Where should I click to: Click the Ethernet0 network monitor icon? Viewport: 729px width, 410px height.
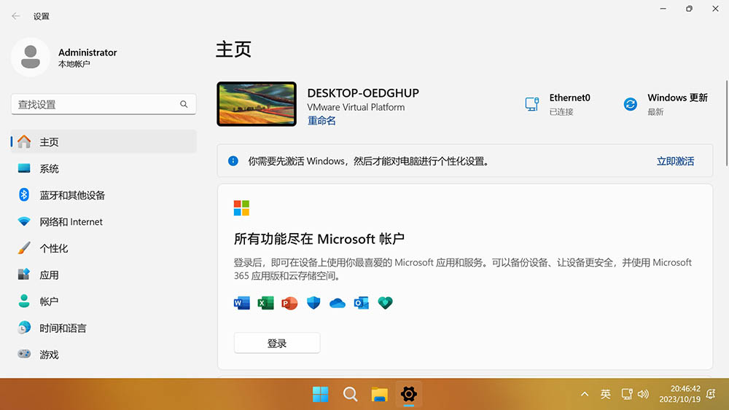(532, 104)
